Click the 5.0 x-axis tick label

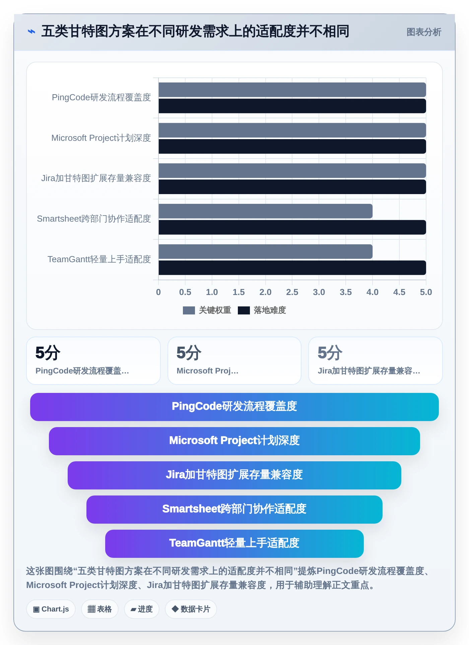pos(426,292)
